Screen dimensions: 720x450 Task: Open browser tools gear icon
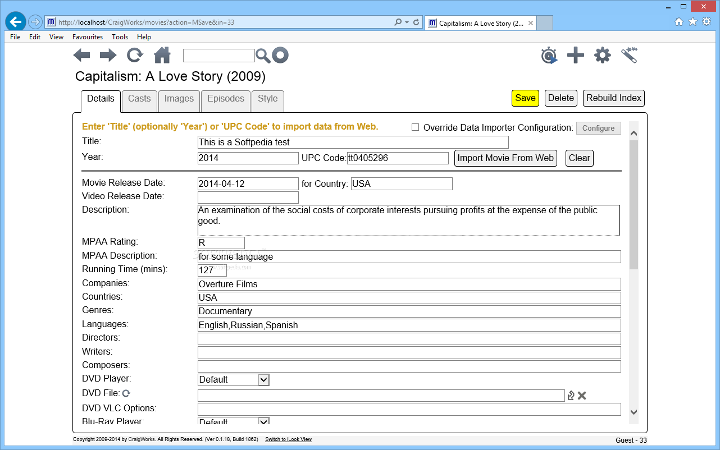[707, 22]
